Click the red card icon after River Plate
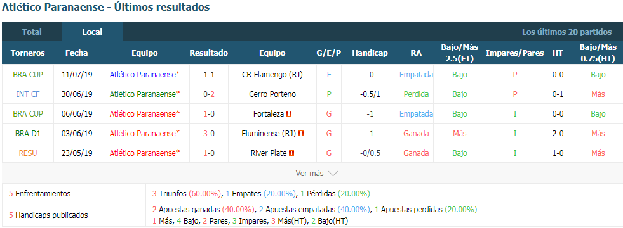The height and width of the screenshot is (228, 623). (291, 153)
